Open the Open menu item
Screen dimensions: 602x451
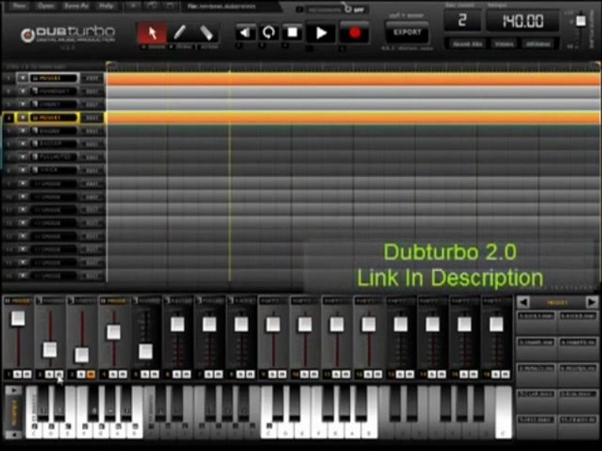pyautogui.click(x=45, y=6)
